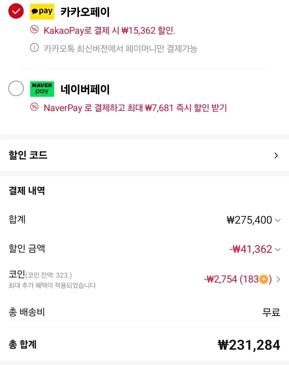289x365 pixels.
Task: Select the 카카오페이 checked radio button
Action: [16, 11]
